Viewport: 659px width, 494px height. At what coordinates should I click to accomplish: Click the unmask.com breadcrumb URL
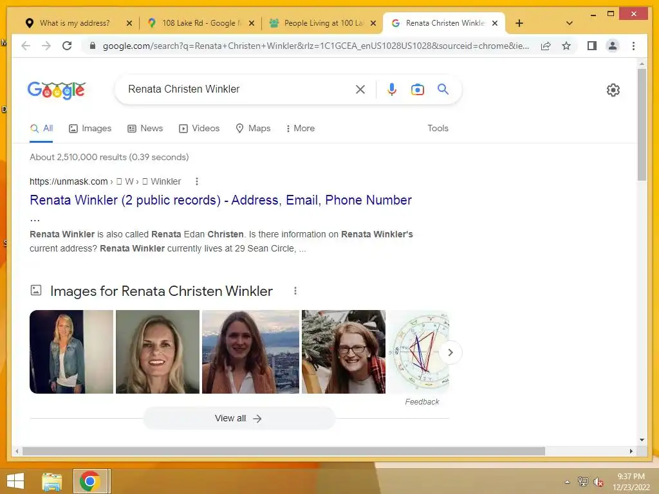pos(105,181)
